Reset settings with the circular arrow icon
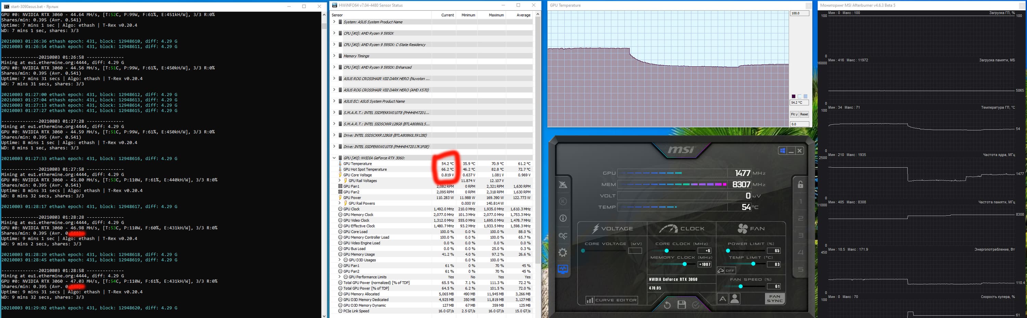The width and height of the screenshot is (1027, 318). click(x=667, y=305)
